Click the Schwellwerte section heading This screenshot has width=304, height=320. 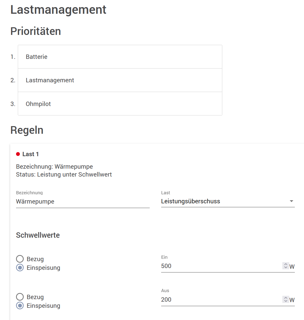[38, 235]
